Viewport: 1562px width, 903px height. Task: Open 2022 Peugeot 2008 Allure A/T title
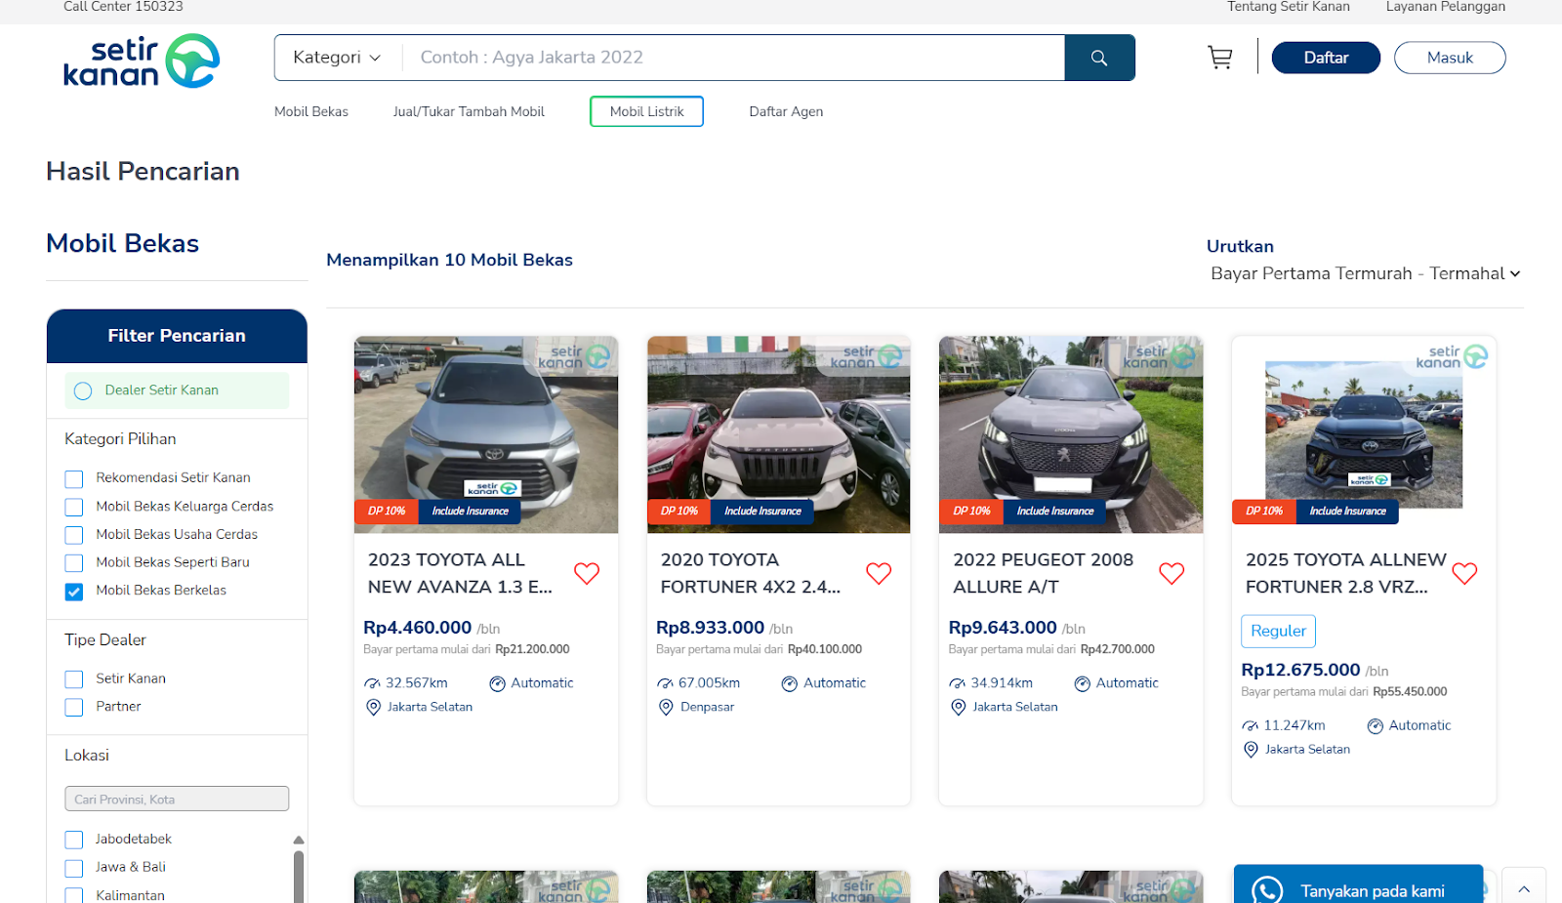pos(1043,573)
